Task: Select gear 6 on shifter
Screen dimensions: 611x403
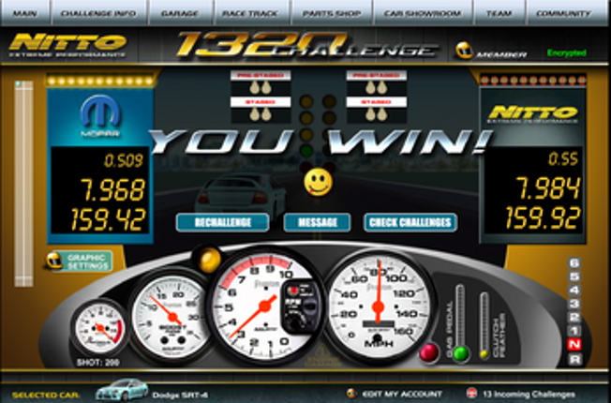Action: click(x=574, y=263)
